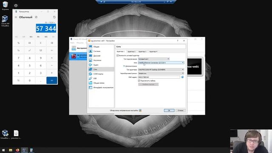Click calculator digit 5

(29, 65)
